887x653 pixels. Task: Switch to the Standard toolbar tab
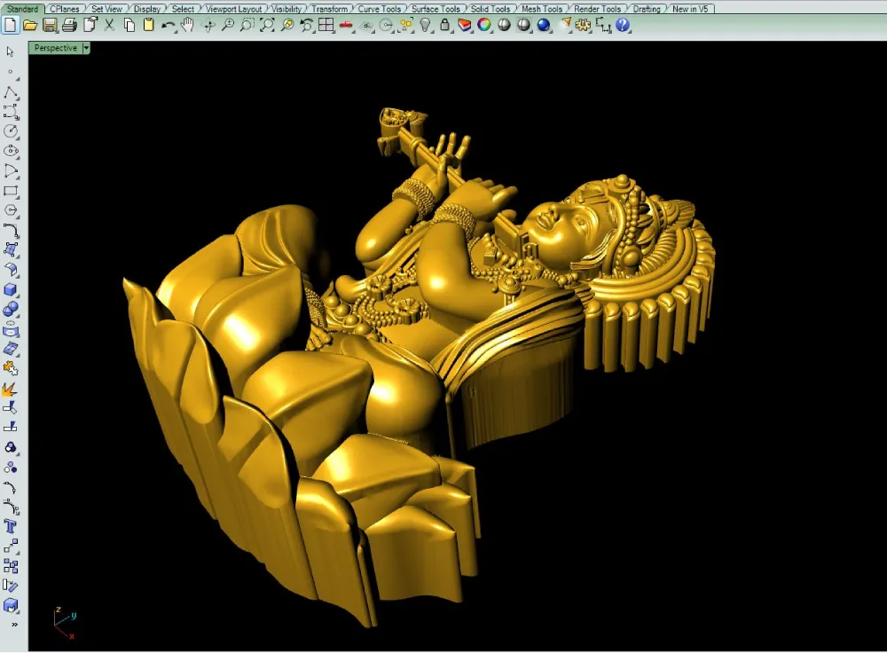[x=22, y=9]
